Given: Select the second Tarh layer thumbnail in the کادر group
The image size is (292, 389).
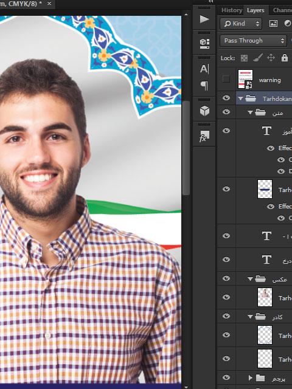Looking at the screenshot, I should [265, 359].
